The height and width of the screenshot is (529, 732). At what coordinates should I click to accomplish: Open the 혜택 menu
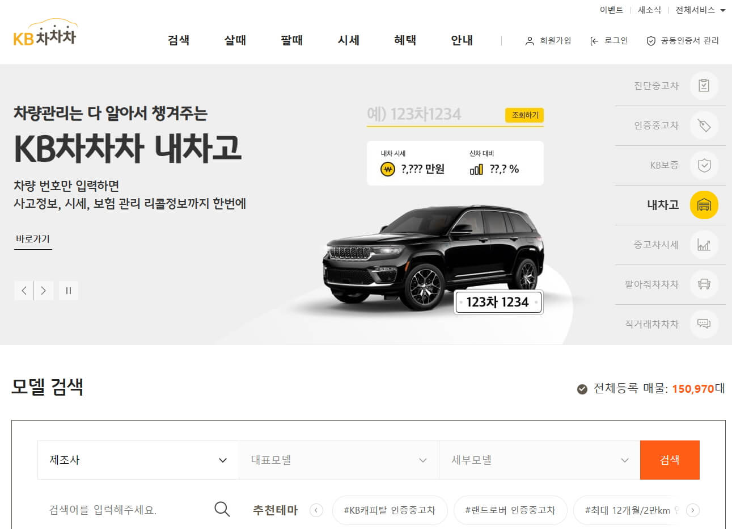click(x=405, y=40)
